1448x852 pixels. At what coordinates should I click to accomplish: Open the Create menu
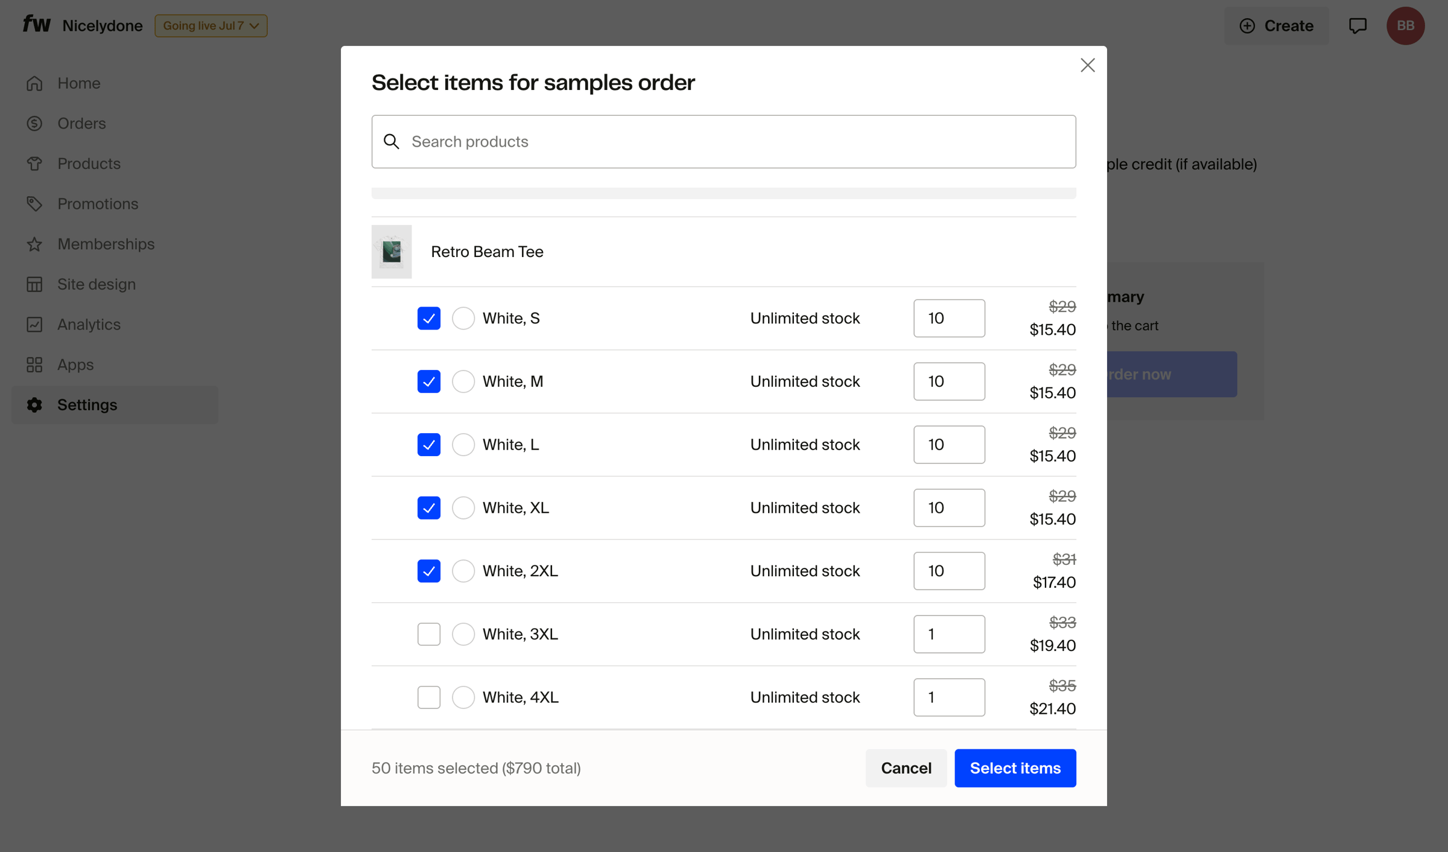tap(1277, 26)
